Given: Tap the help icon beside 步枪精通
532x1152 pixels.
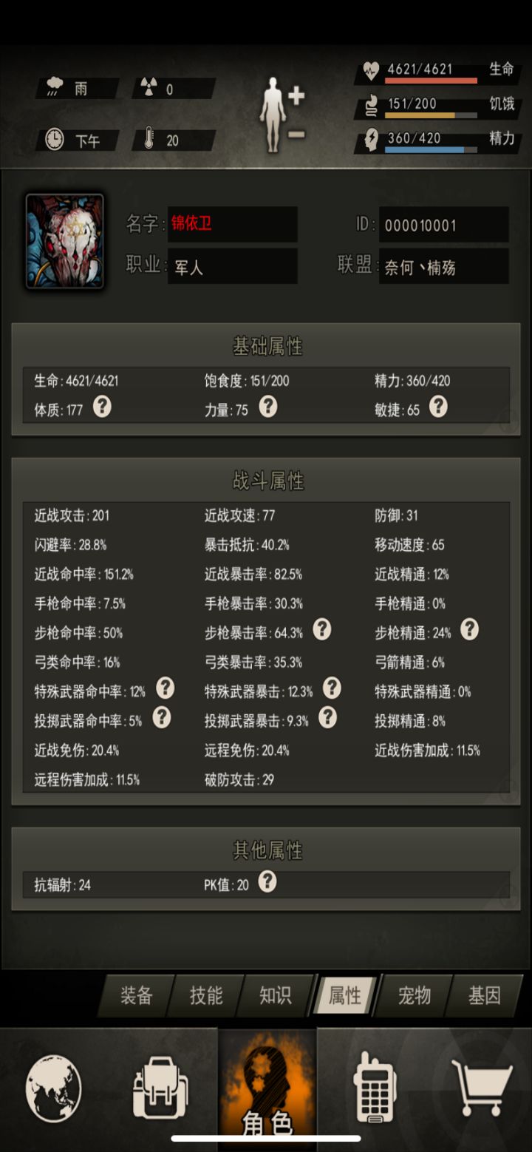Looking at the screenshot, I should pyautogui.click(x=469, y=629).
